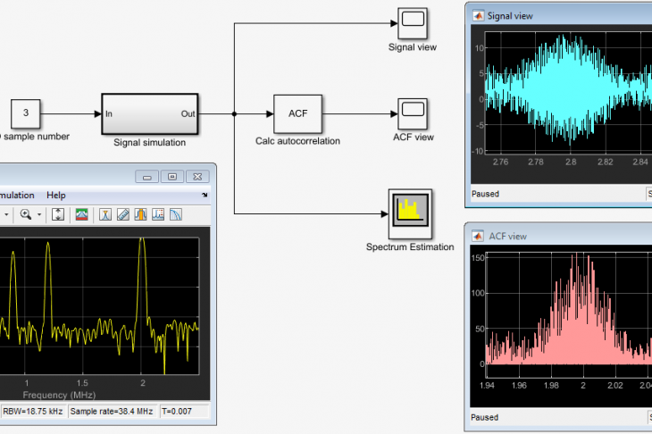Maximize the Spectrum Analyzer window
This screenshot has width=652, height=434.
[172, 177]
